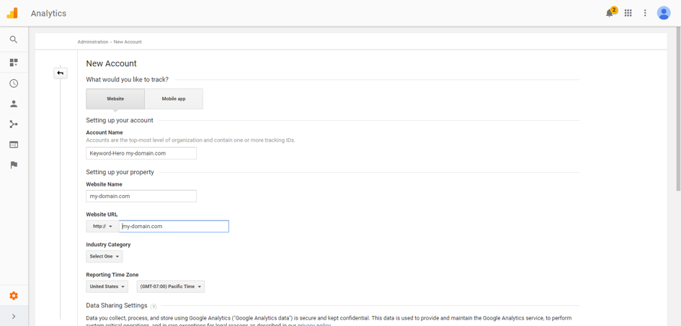Open Real-Time clock icon in sidebar

14,83
